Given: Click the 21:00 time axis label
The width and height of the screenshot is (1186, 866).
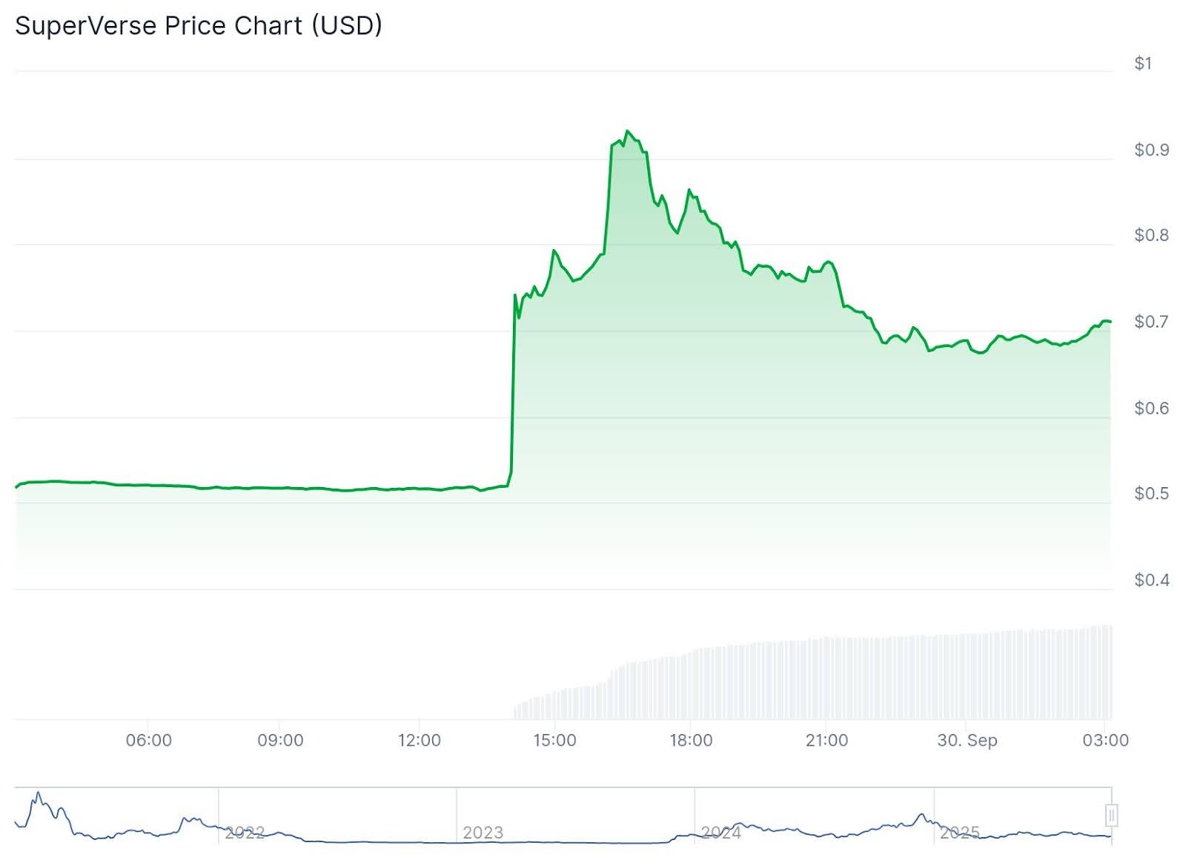Looking at the screenshot, I should coord(826,740).
